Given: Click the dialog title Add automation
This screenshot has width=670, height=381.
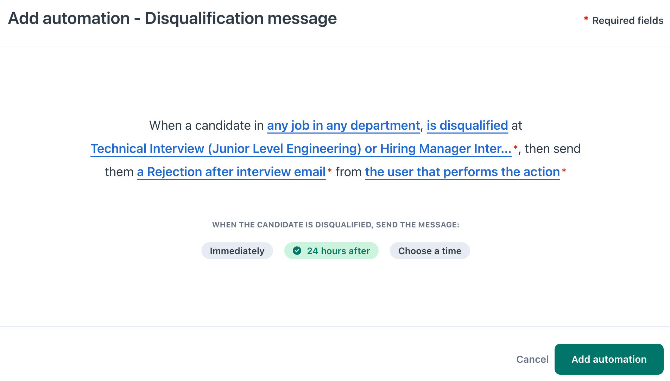Looking at the screenshot, I should 172,18.
